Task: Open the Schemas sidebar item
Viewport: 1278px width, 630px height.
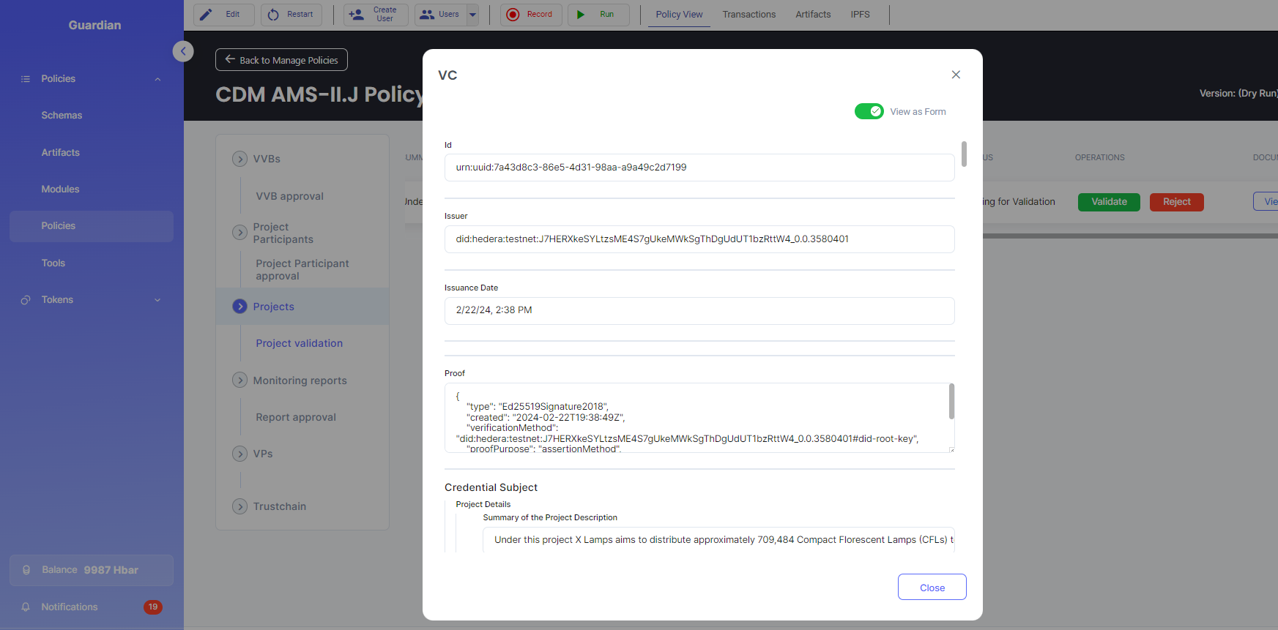Action: [x=62, y=116]
